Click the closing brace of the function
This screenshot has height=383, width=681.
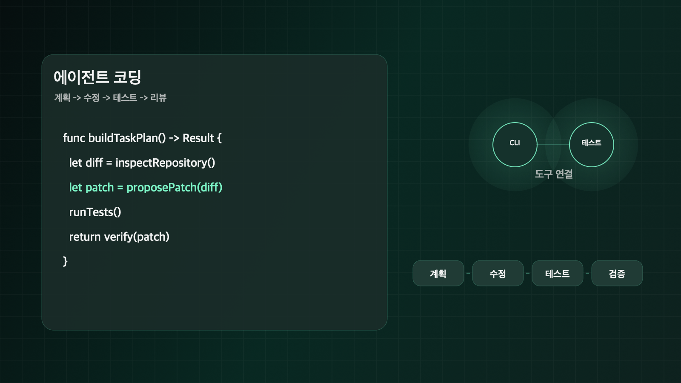[65, 261]
